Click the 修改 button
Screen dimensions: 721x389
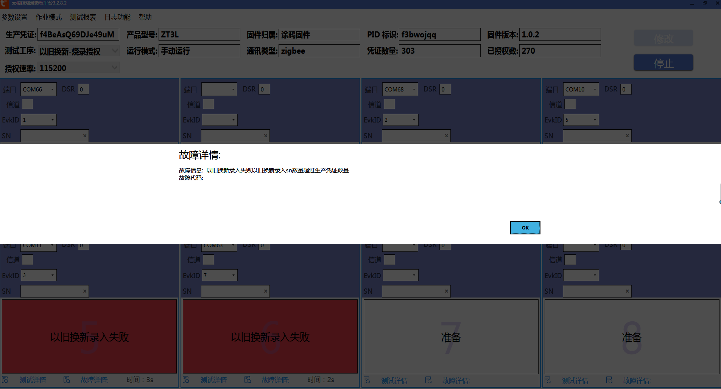(x=663, y=38)
